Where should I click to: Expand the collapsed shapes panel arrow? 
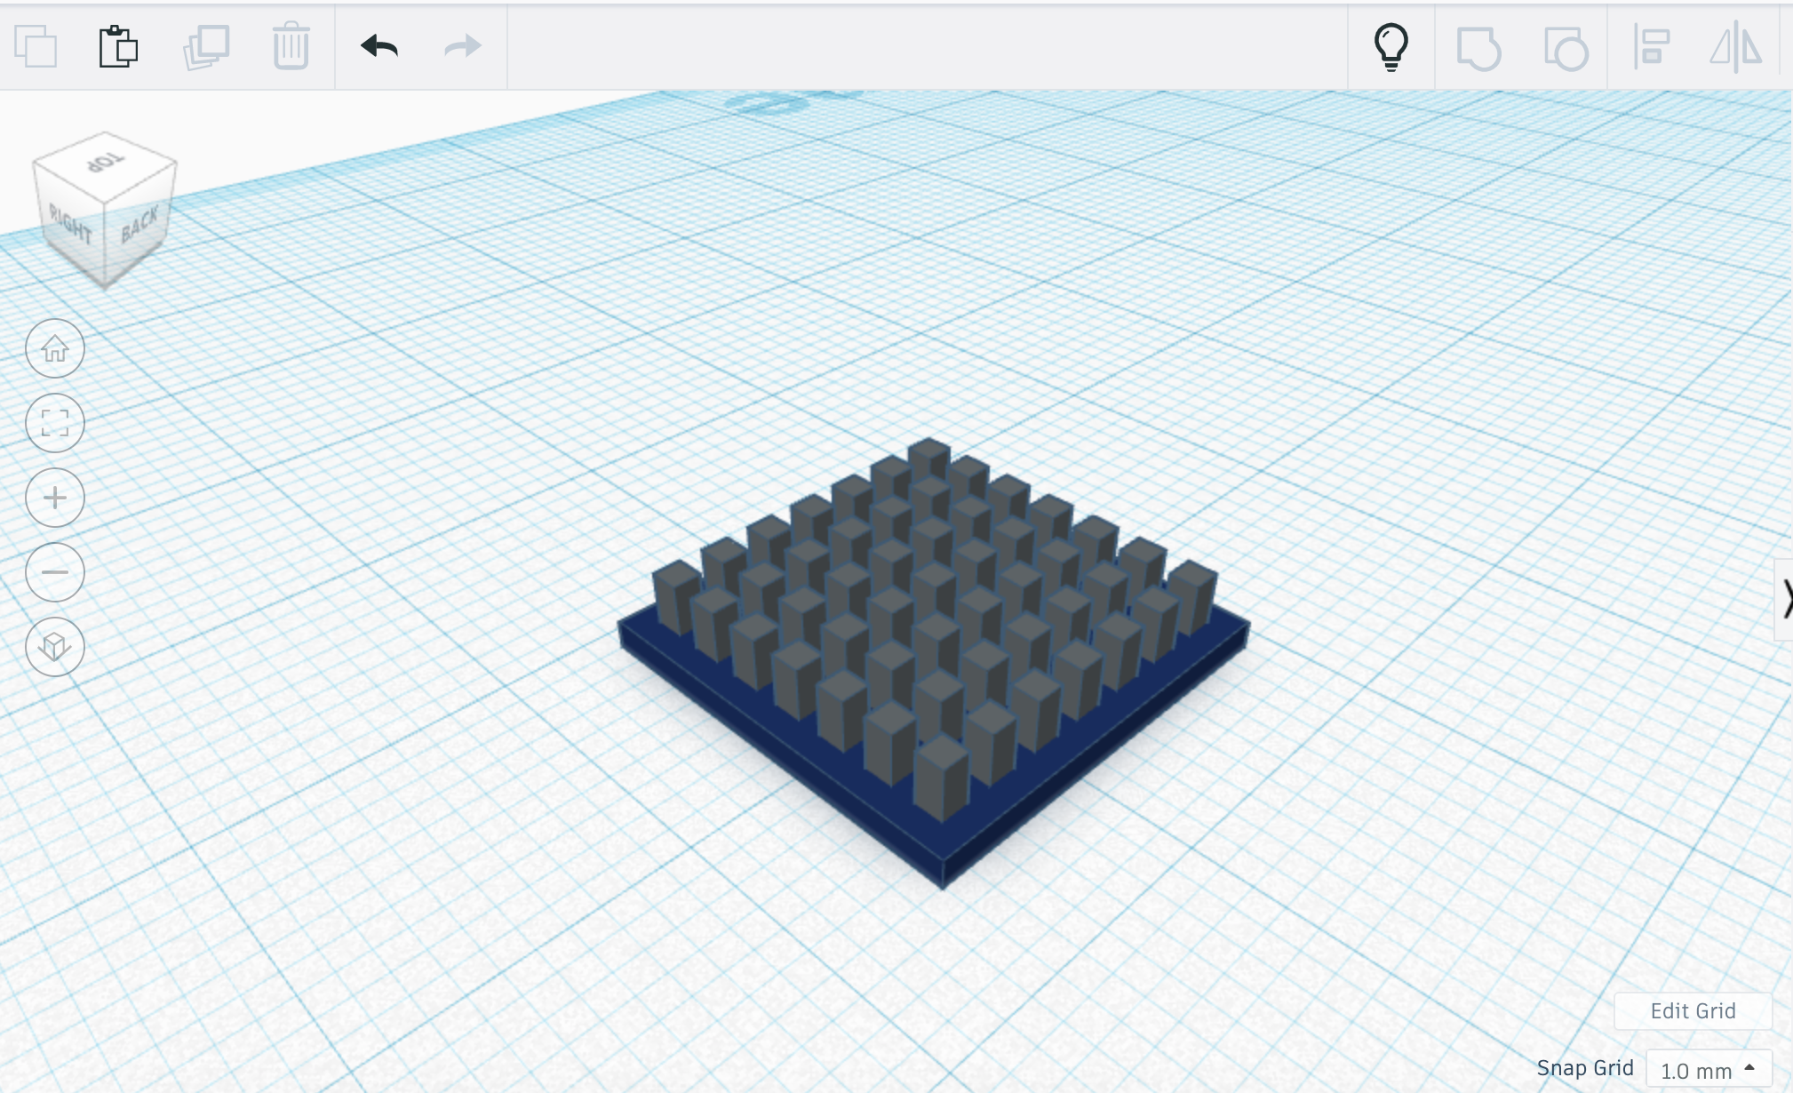pos(1784,600)
